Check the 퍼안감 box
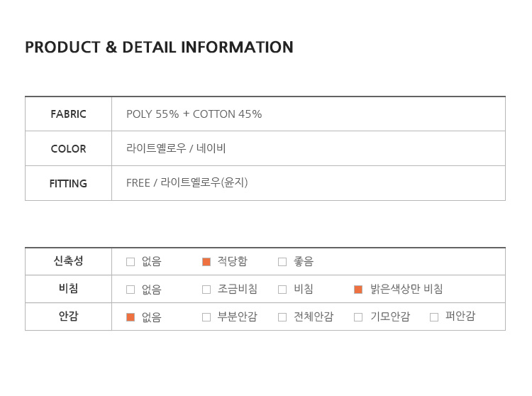Image resolution: width=532 pixels, height=396 pixels. tap(434, 317)
